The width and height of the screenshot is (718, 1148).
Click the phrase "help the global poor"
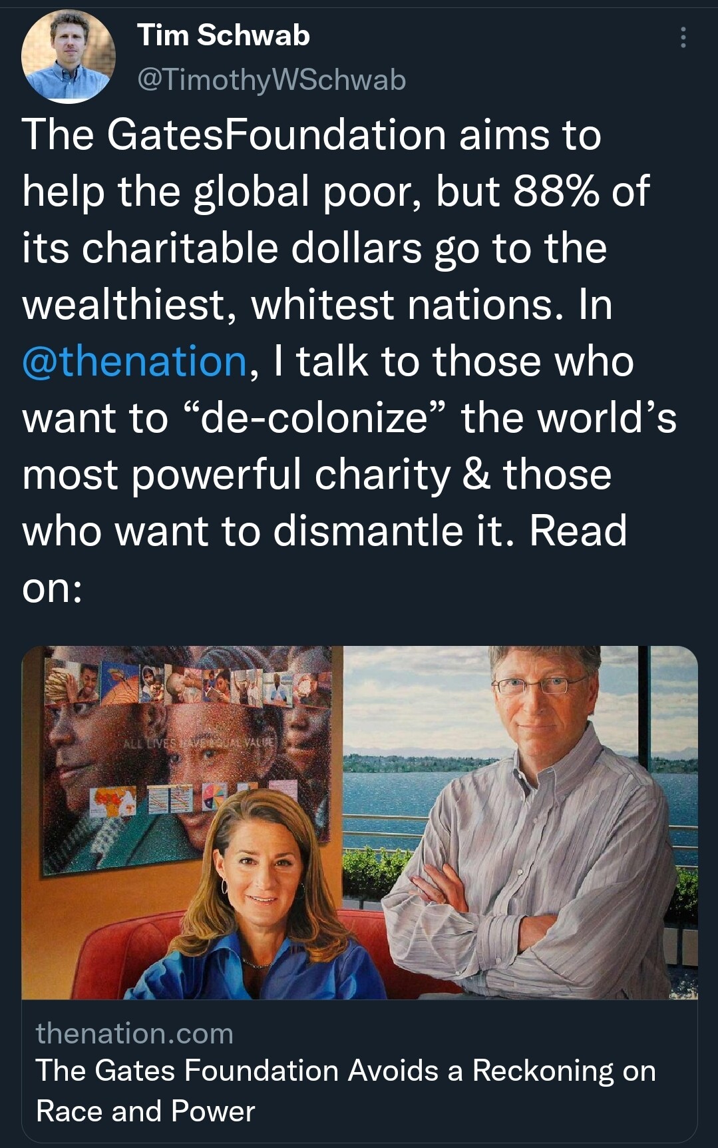pyautogui.click(x=222, y=192)
